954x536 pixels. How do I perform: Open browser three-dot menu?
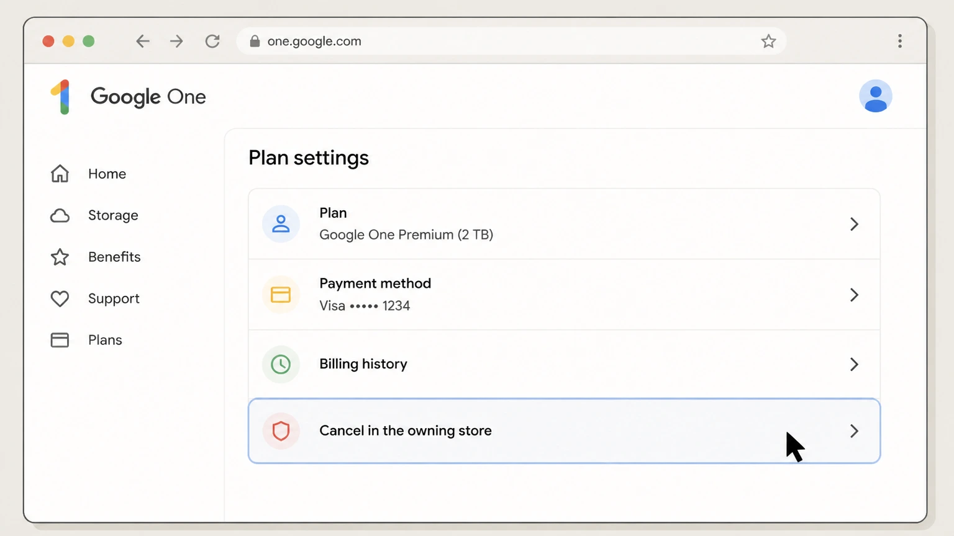point(899,41)
